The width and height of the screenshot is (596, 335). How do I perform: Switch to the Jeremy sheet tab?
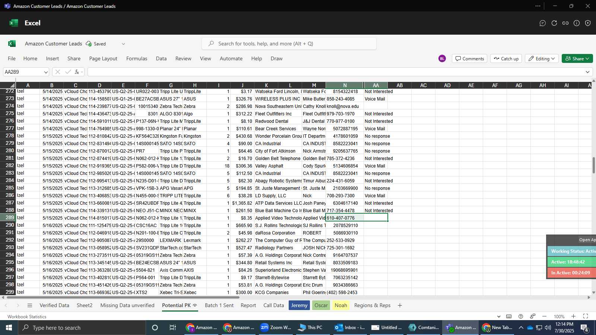tap(299, 306)
